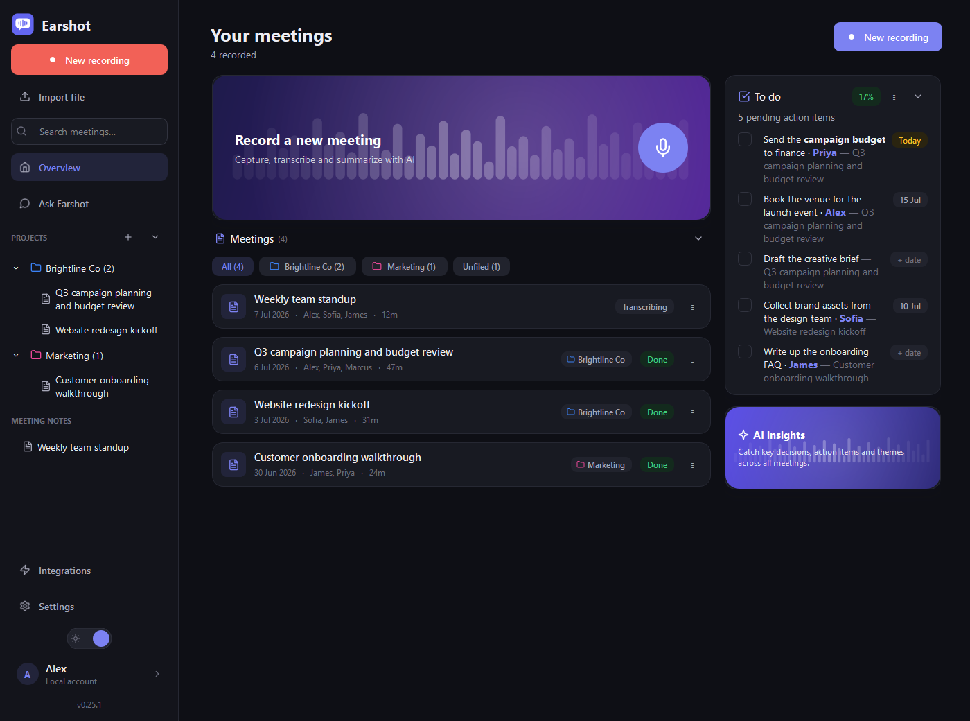Collapse the To do panel

coord(918,96)
